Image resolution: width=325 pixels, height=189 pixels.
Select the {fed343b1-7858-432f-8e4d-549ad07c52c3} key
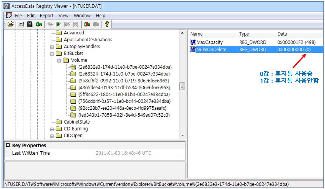(x=124, y=115)
